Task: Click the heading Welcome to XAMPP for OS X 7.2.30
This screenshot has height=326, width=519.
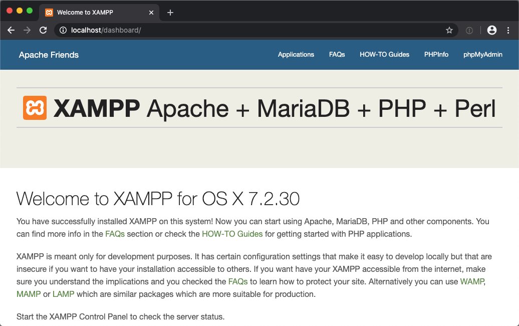Action: pos(158,199)
